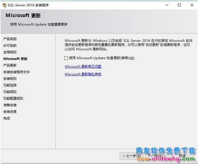This screenshot has width=198, height=164.
Task: Go to 功能配置规则 step
Action: tap(13, 98)
